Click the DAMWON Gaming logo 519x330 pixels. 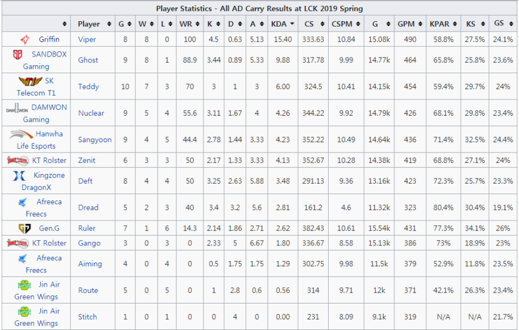click(17, 108)
